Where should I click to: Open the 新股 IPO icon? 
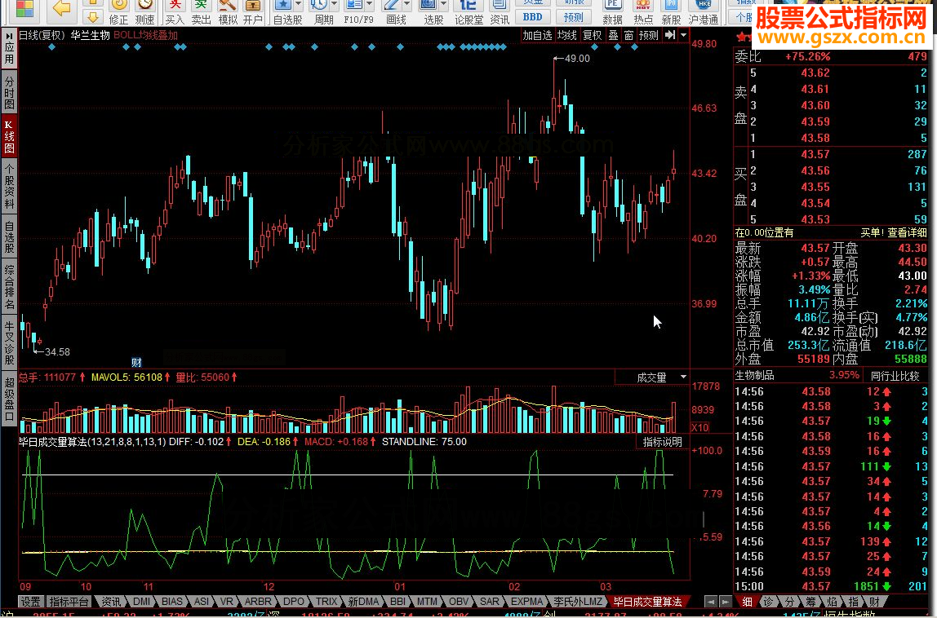[671, 12]
